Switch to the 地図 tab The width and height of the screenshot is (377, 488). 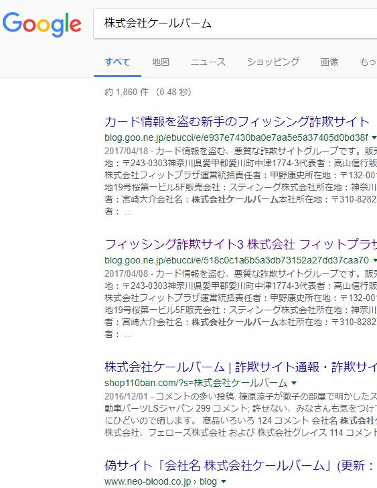point(161,62)
